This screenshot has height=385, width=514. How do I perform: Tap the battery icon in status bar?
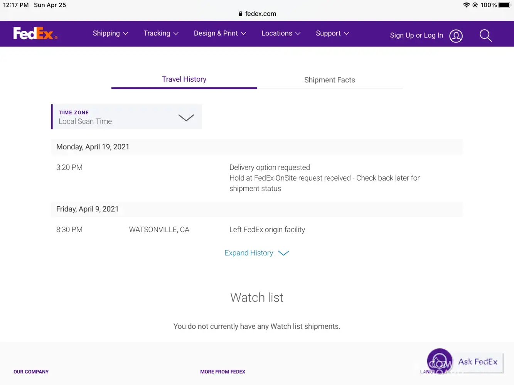point(504,5)
